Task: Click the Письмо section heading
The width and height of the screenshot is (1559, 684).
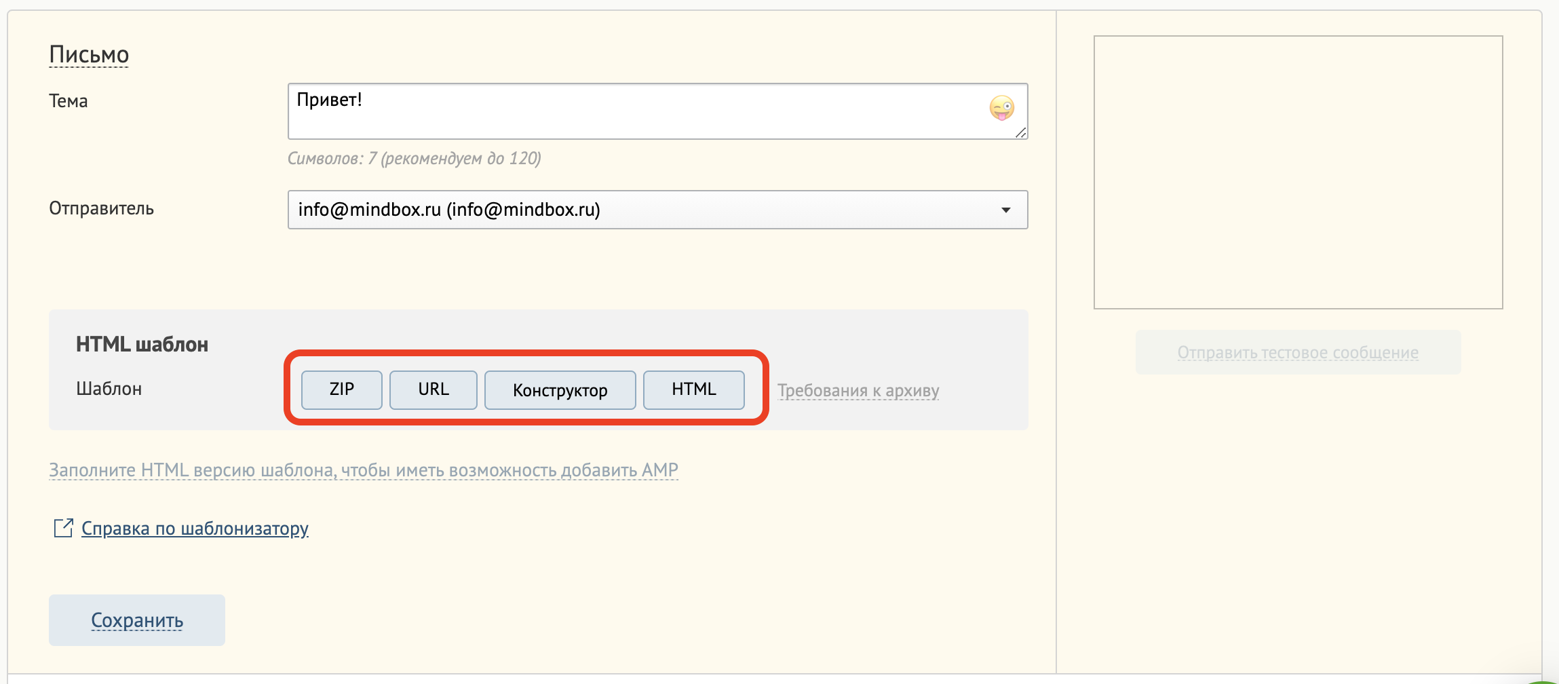Action: pyautogui.click(x=89, y=54)
